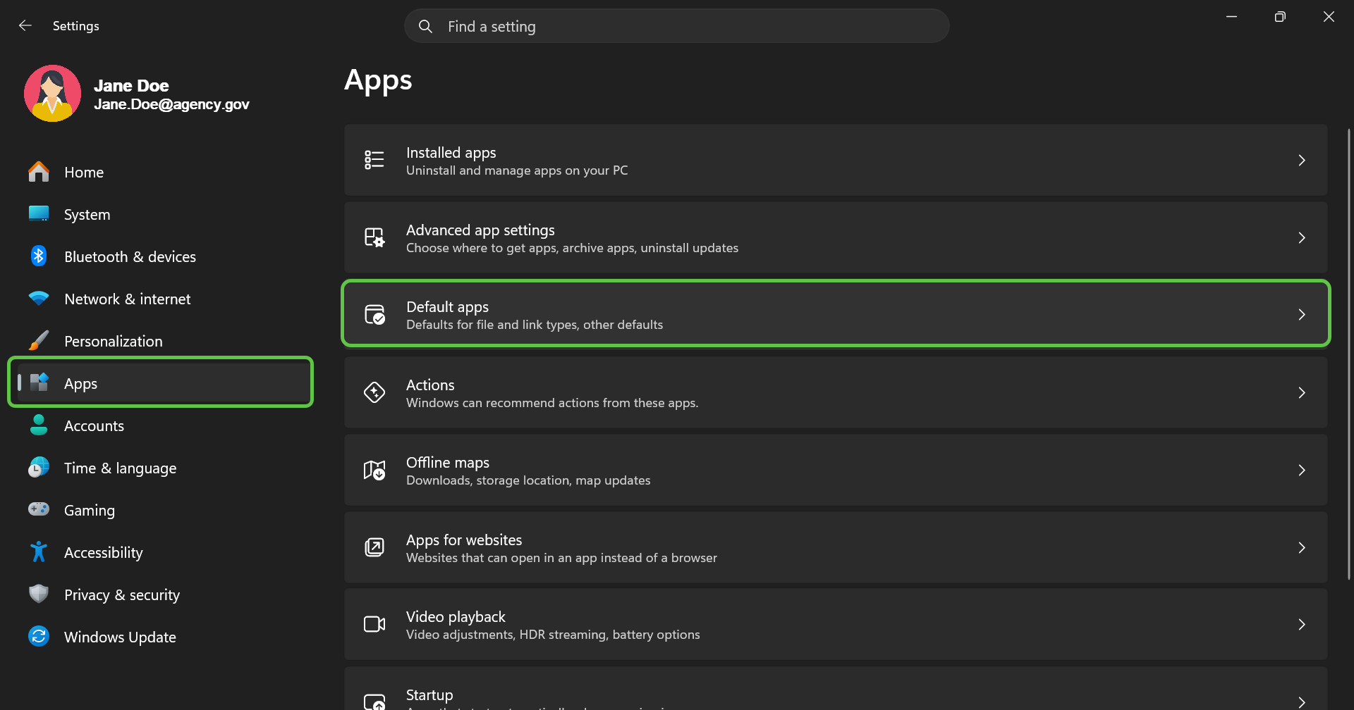Click the Startup icon
Viewport: 1354px width, 710px height.
pos(374,702)
